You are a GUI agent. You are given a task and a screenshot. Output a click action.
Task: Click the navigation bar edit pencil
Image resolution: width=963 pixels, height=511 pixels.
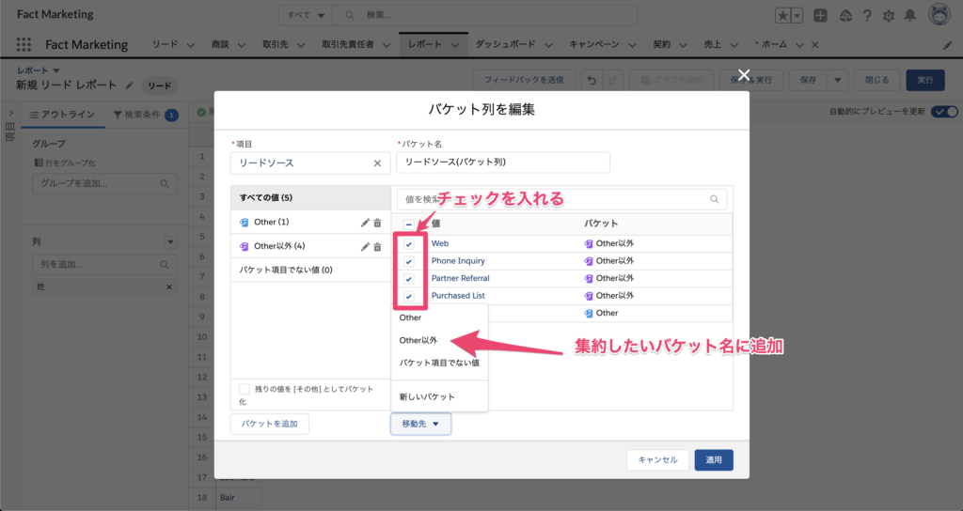(x=948, y=45)
